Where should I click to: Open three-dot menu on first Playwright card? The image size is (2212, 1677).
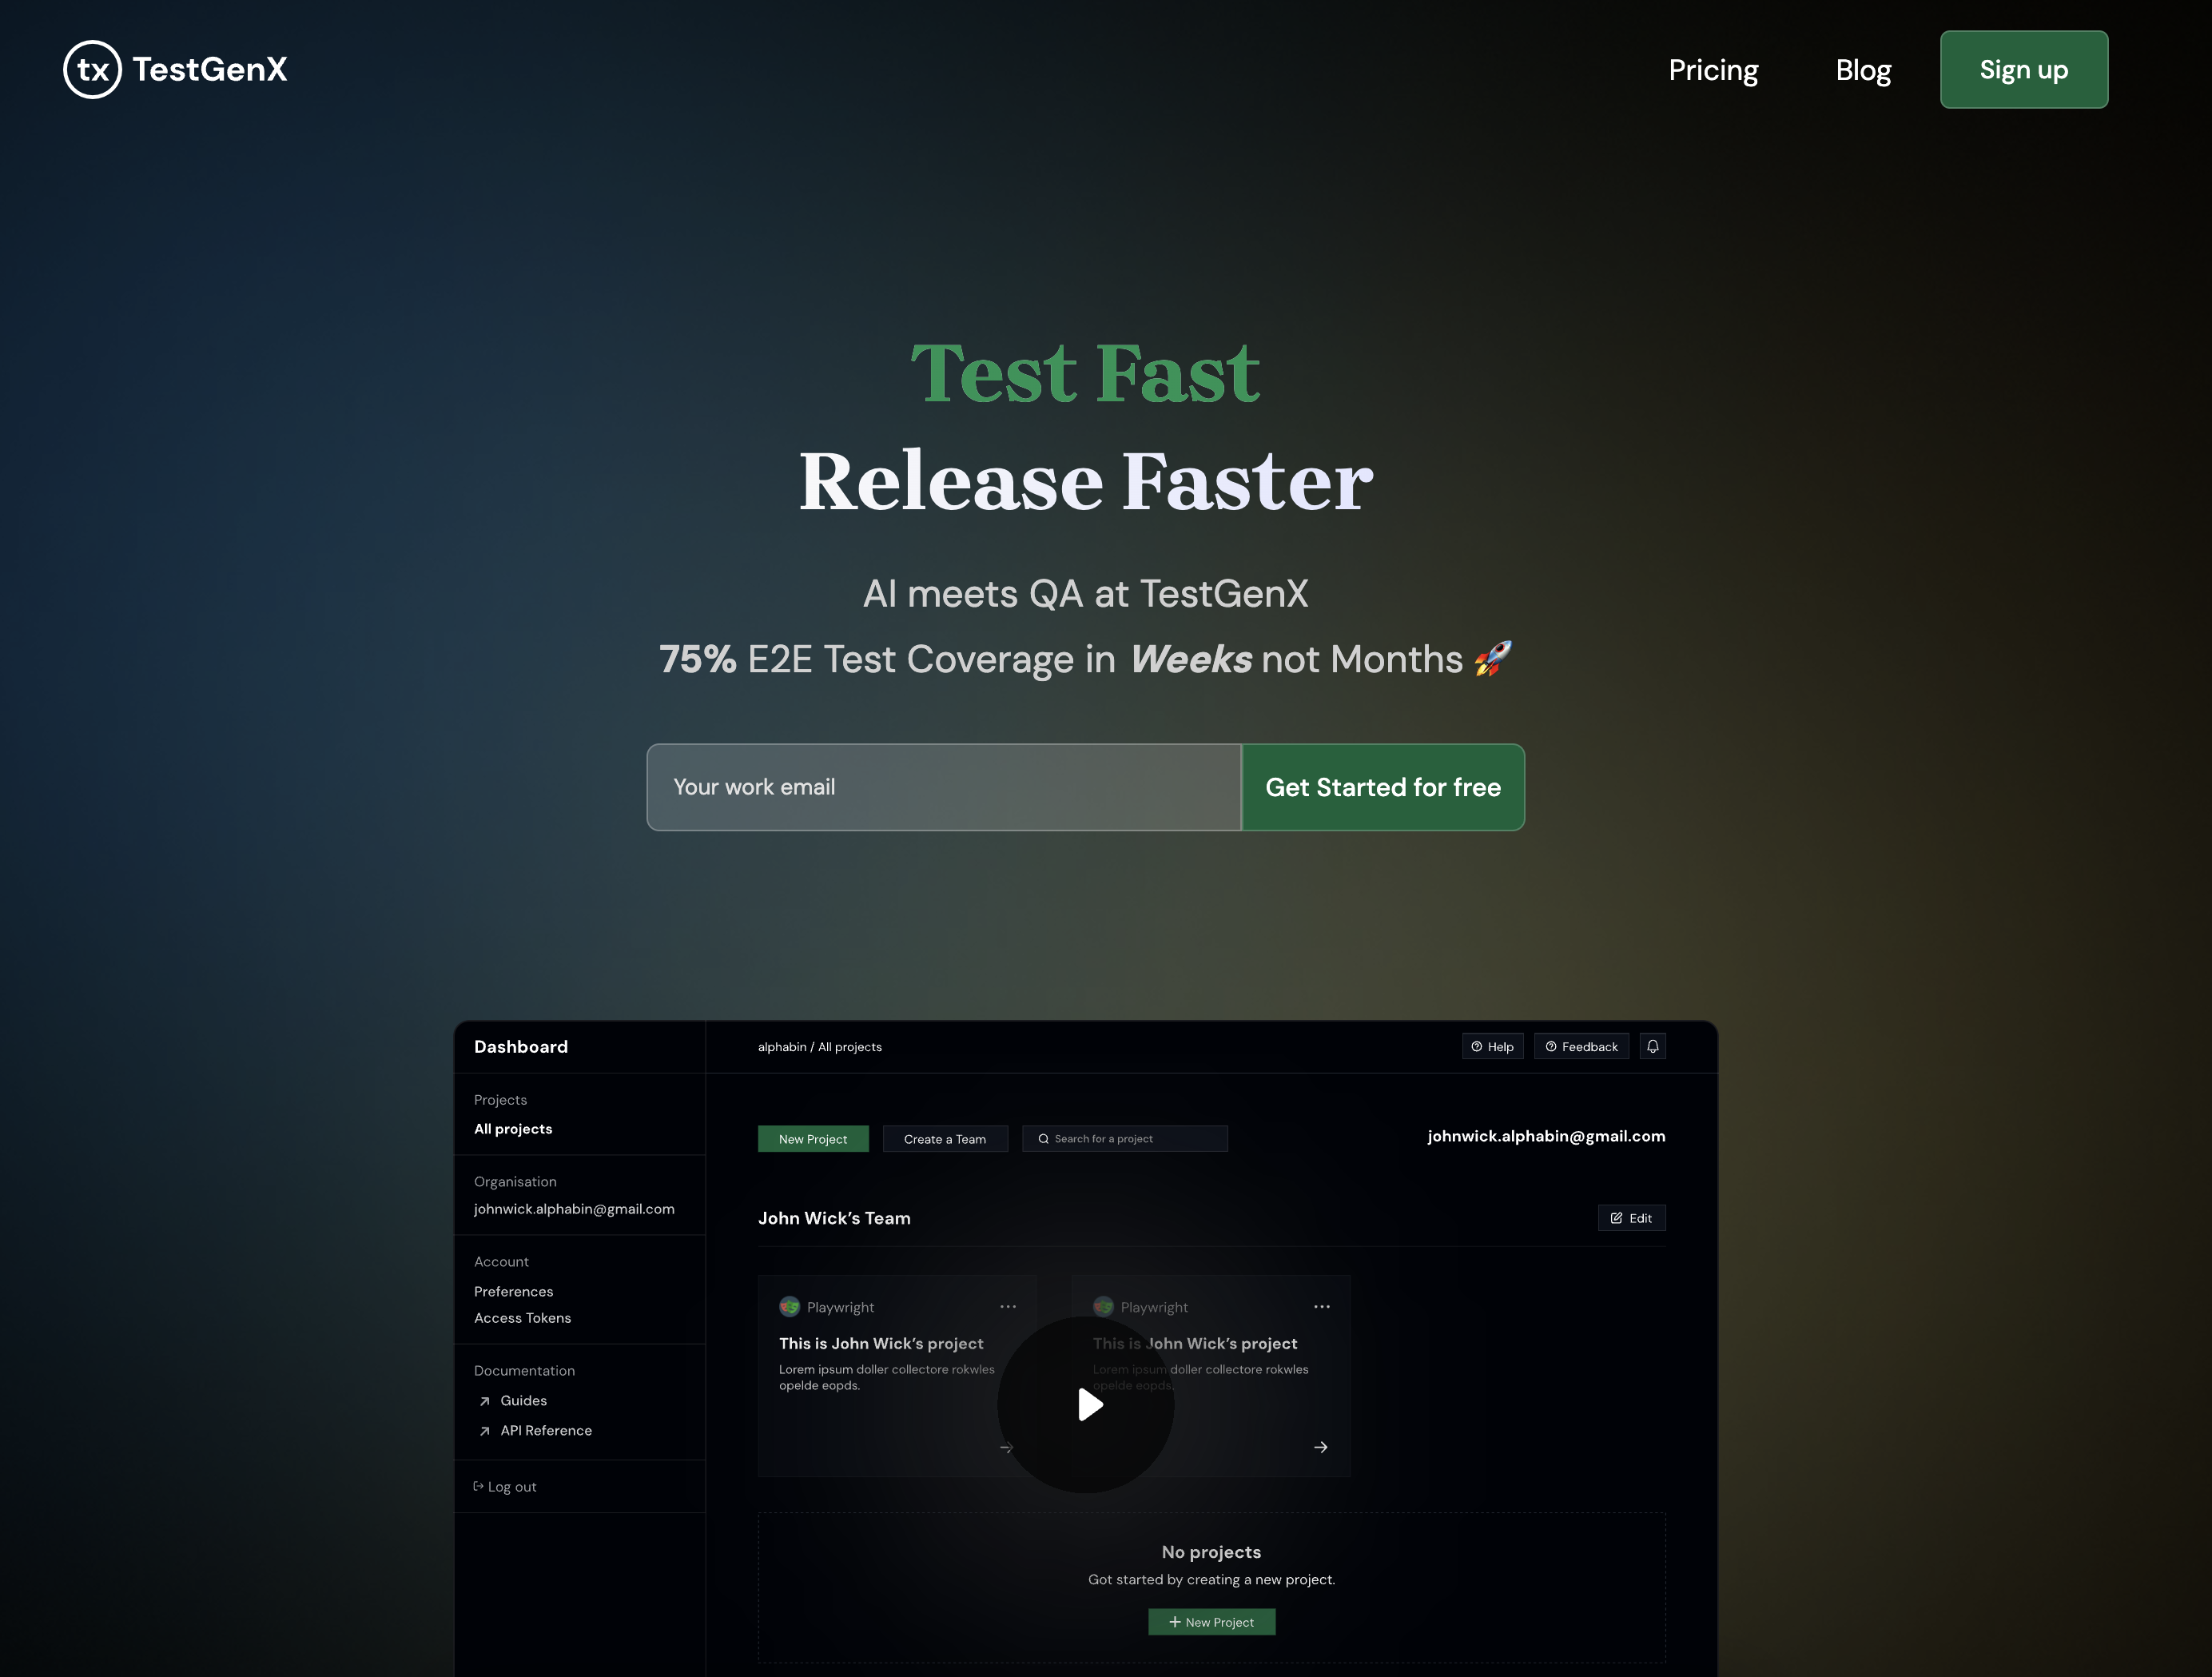(x=1008, y=1306)
